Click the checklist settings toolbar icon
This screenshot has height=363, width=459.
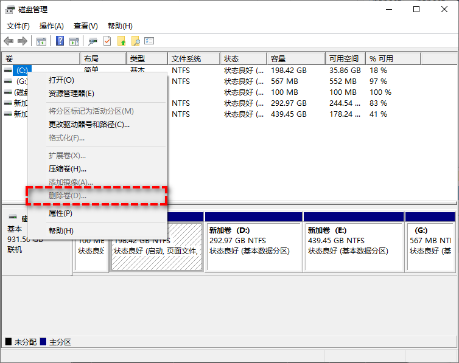click(149, 41)
